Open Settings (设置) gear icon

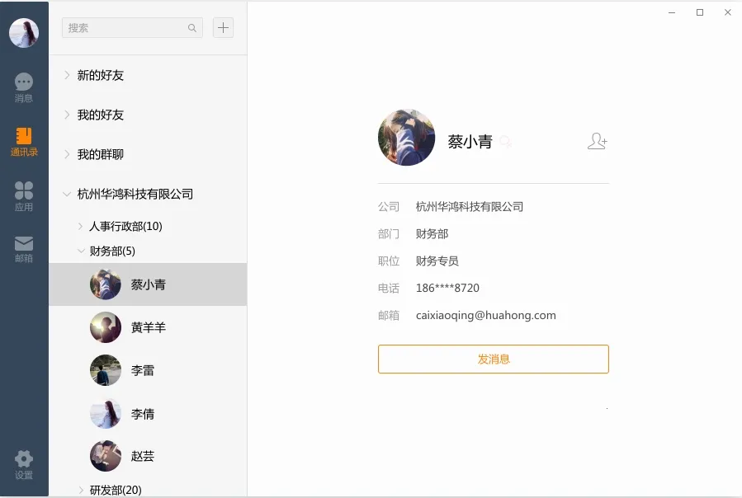pos(24,465)
